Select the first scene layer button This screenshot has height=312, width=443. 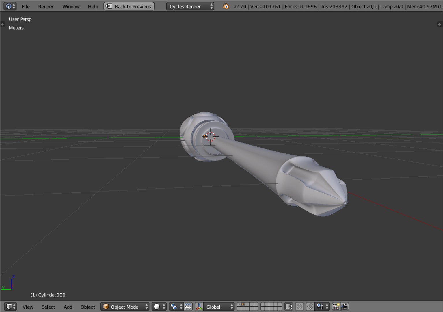[239, 304]
